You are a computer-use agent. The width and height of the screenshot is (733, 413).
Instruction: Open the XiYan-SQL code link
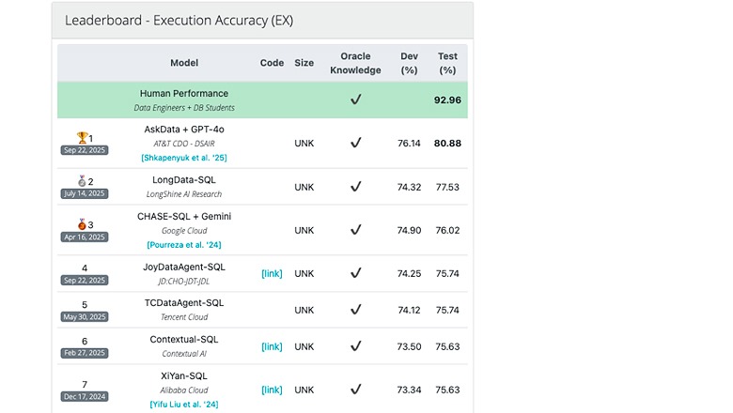272,390
